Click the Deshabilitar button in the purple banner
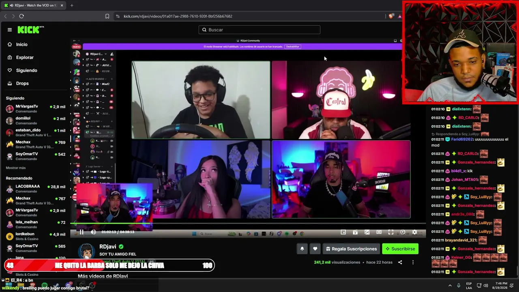 (x=292, y=47)
